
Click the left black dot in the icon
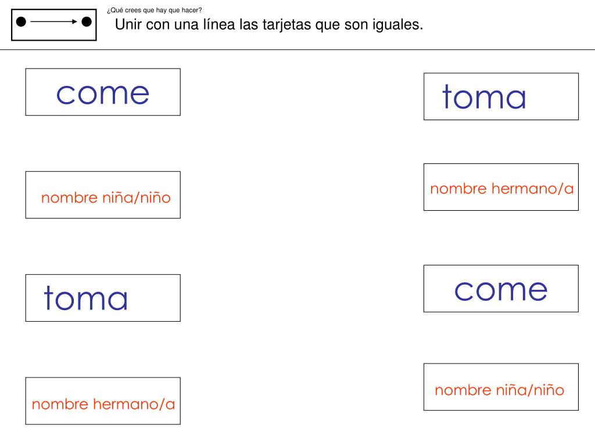(21, 22)
